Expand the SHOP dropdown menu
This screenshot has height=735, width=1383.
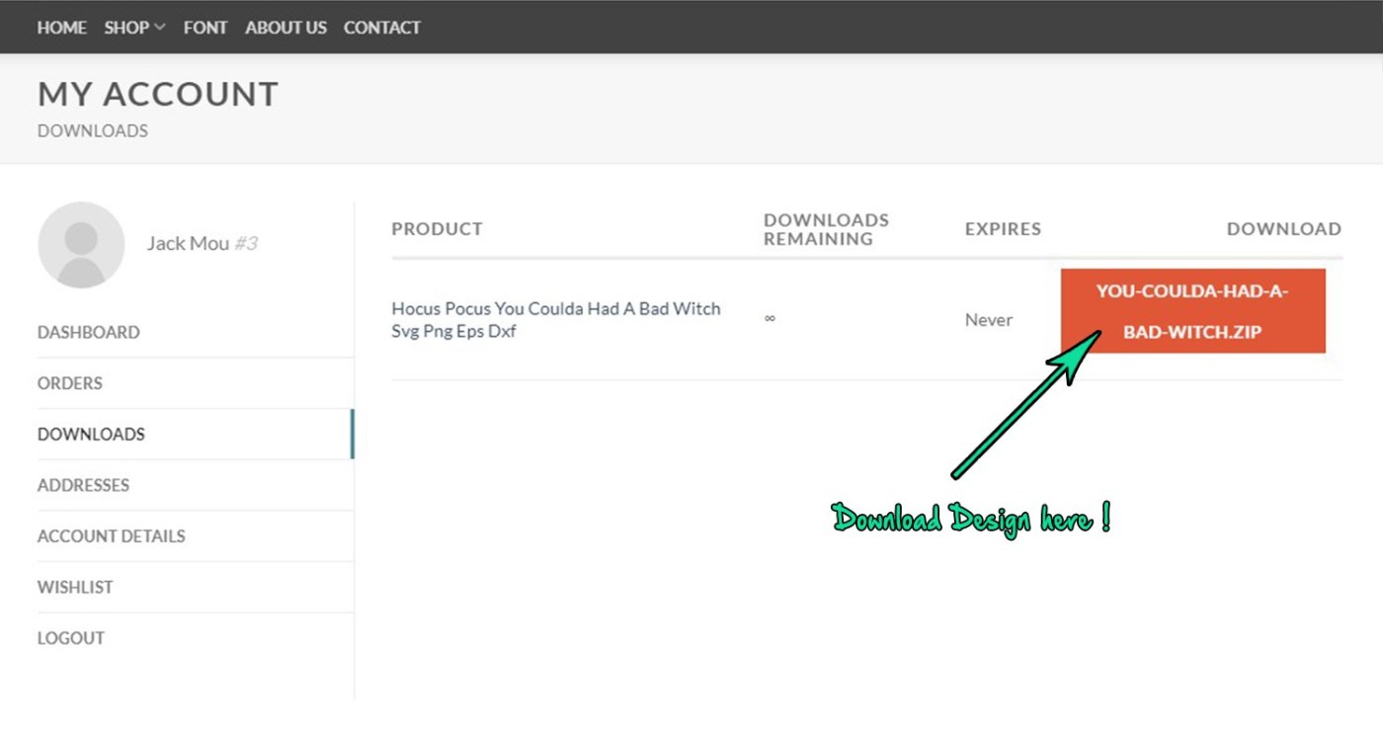point(134,28)
